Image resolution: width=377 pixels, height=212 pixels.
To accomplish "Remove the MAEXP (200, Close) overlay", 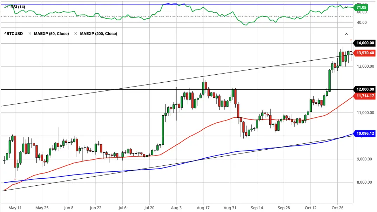I will coord(76,34).
